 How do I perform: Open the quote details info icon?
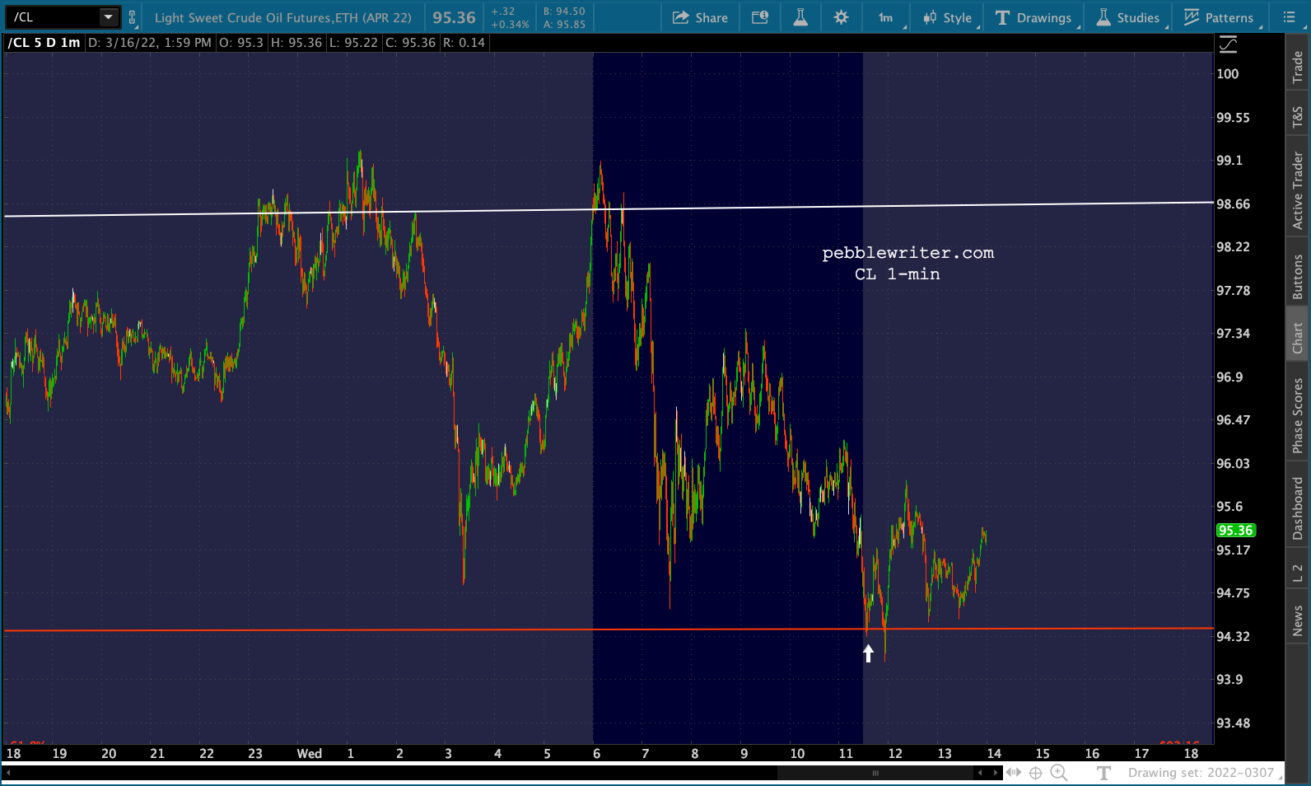[x=760, y=17]
